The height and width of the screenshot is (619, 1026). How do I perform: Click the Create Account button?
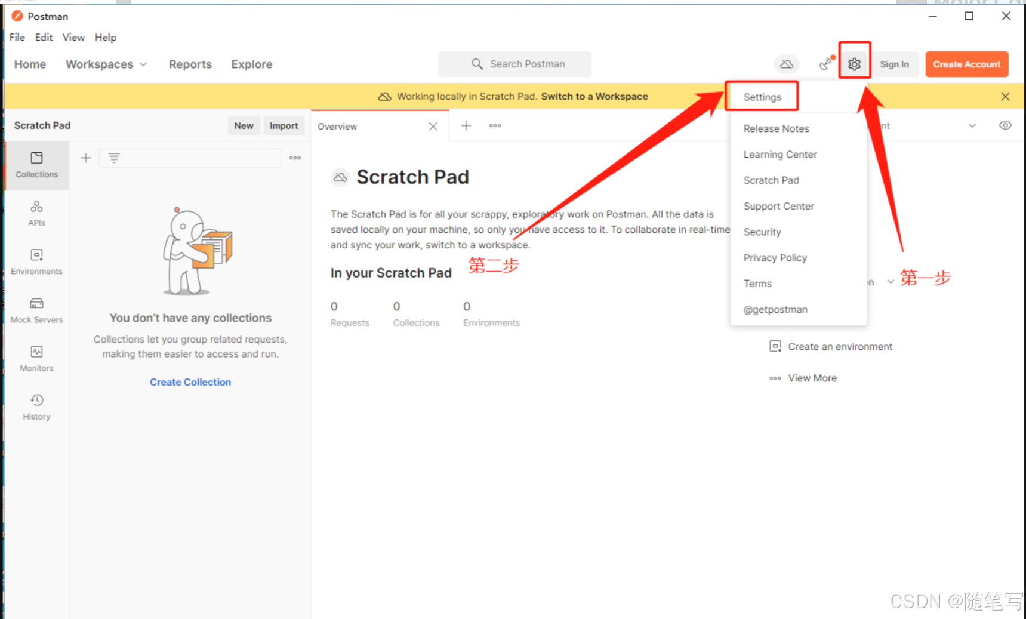click(x=966, y=64)
